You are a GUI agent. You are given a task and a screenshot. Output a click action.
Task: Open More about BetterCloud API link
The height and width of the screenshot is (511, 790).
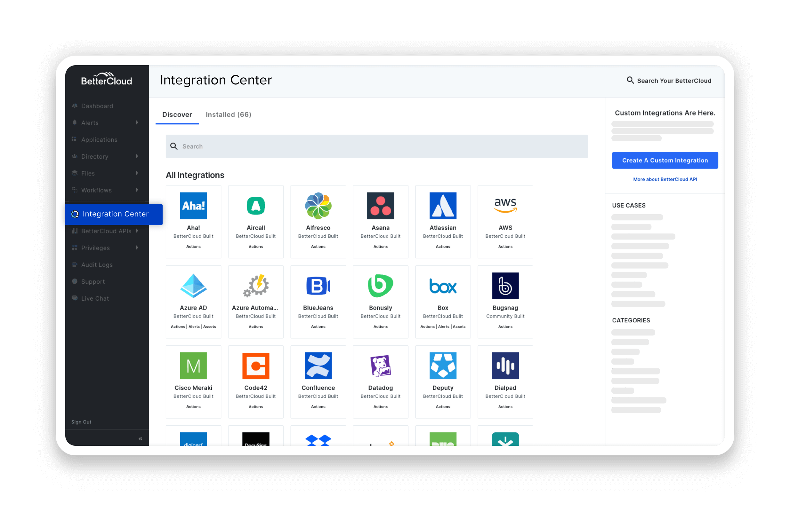pos(665,179)
